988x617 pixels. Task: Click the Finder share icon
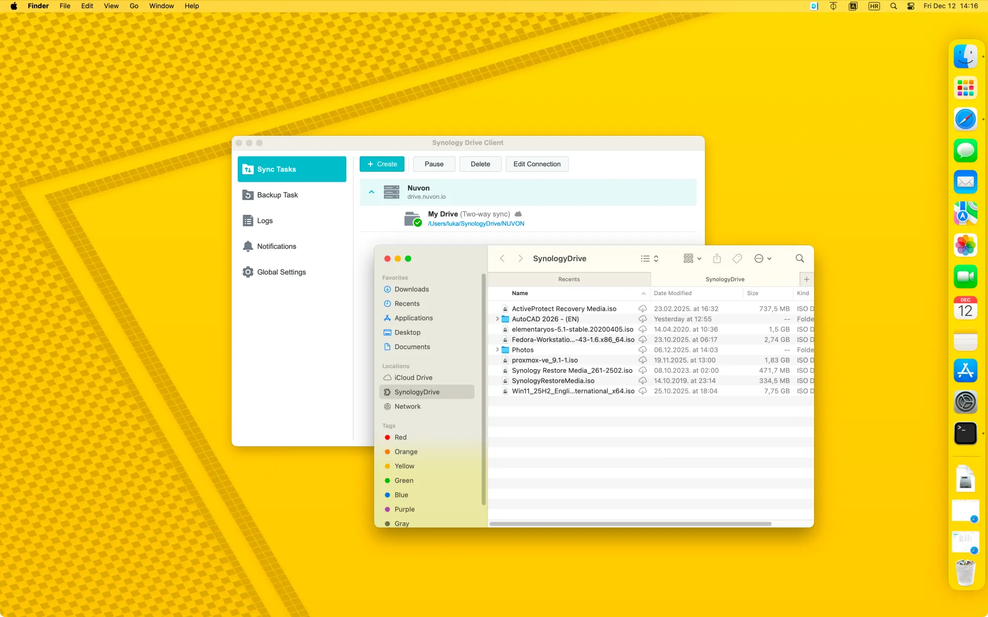(x=717, y=259)
